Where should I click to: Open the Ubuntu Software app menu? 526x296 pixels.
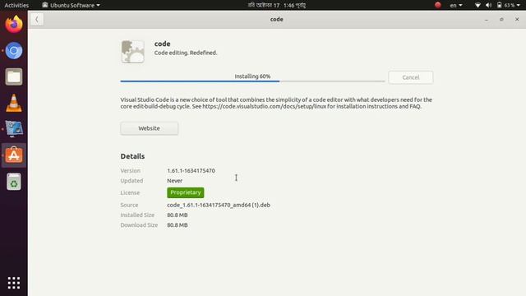click(x=72, y=5)
